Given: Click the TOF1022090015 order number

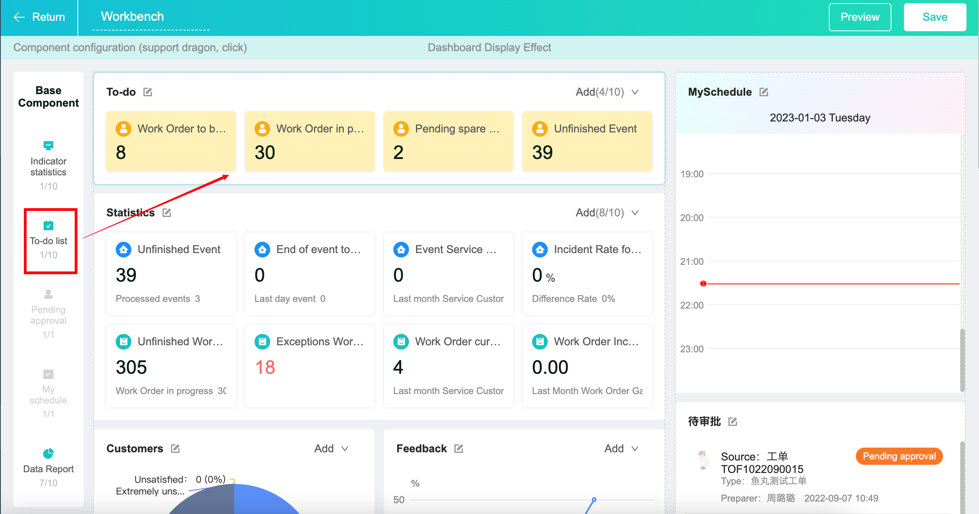Looking at the screenshot, I should [x=762, y=469].
